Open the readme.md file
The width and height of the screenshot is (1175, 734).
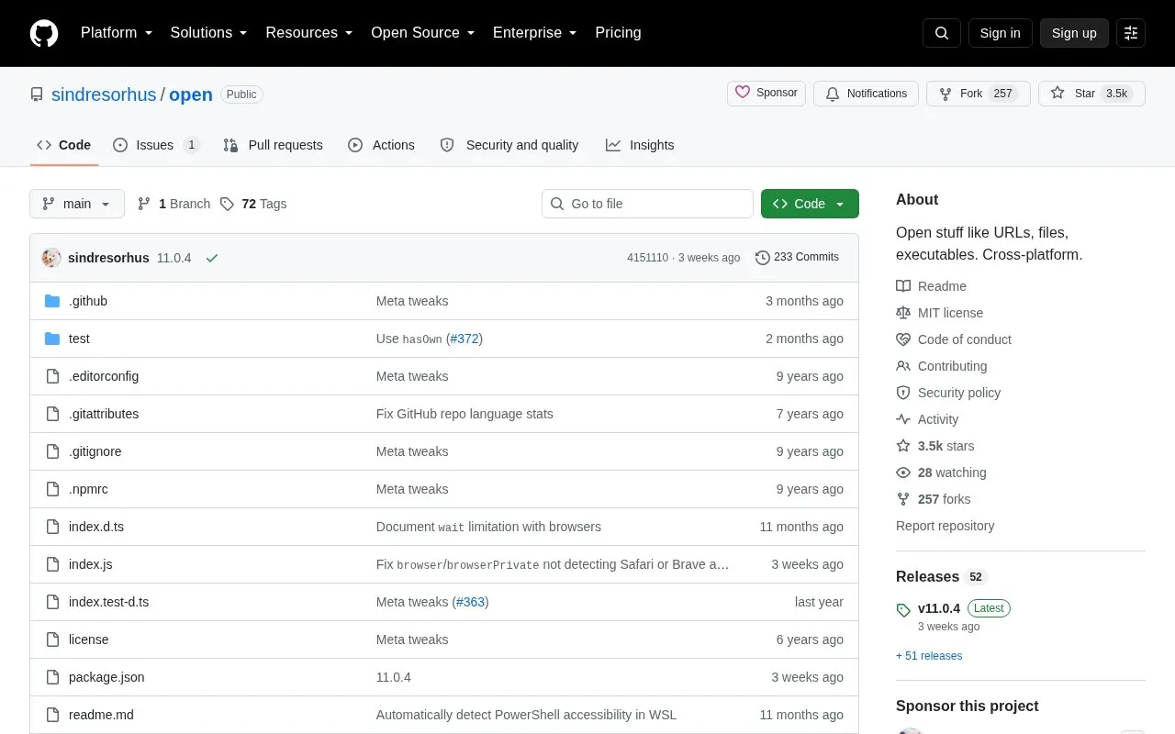[x=101, y=715]
